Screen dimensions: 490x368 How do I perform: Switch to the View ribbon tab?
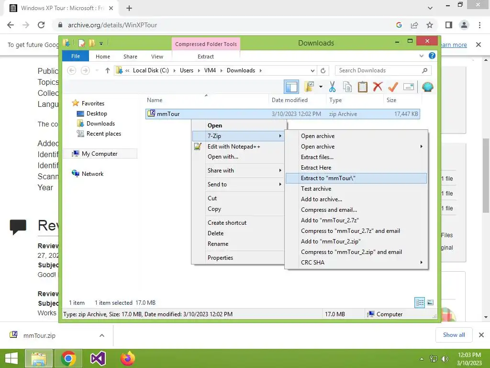pos(157,57)
